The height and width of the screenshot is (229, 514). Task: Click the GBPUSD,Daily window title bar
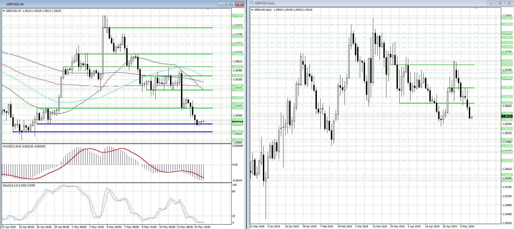coord(356,3)
